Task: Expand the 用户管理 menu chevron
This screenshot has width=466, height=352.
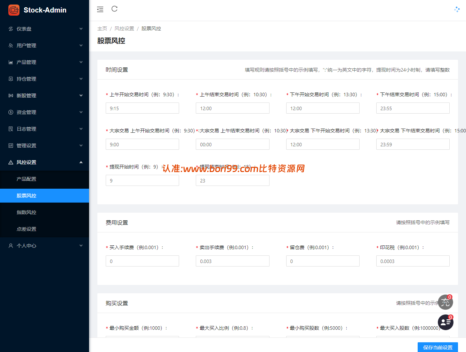Action: 81,46
